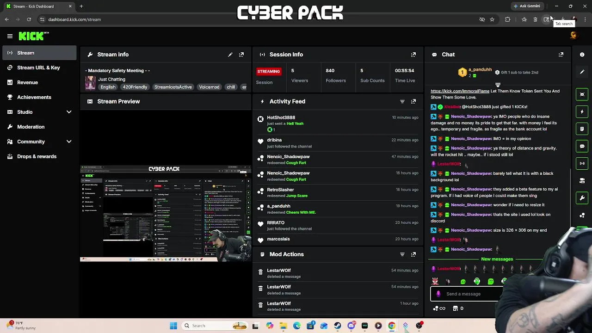Open Achievements from the sidebar
Viewport: 592px width, 333px height.
[x=39, y=97]
